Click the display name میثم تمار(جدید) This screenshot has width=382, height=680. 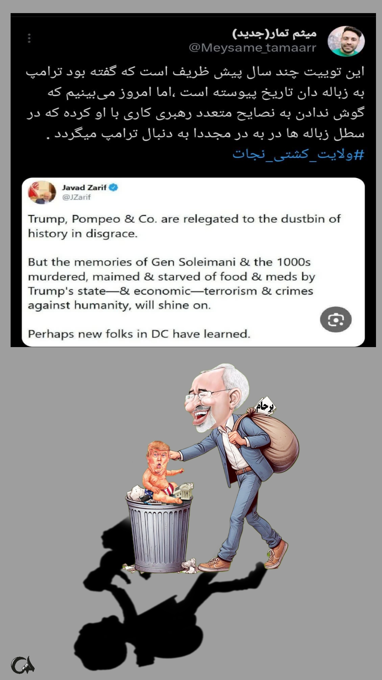tap(274, 33)
